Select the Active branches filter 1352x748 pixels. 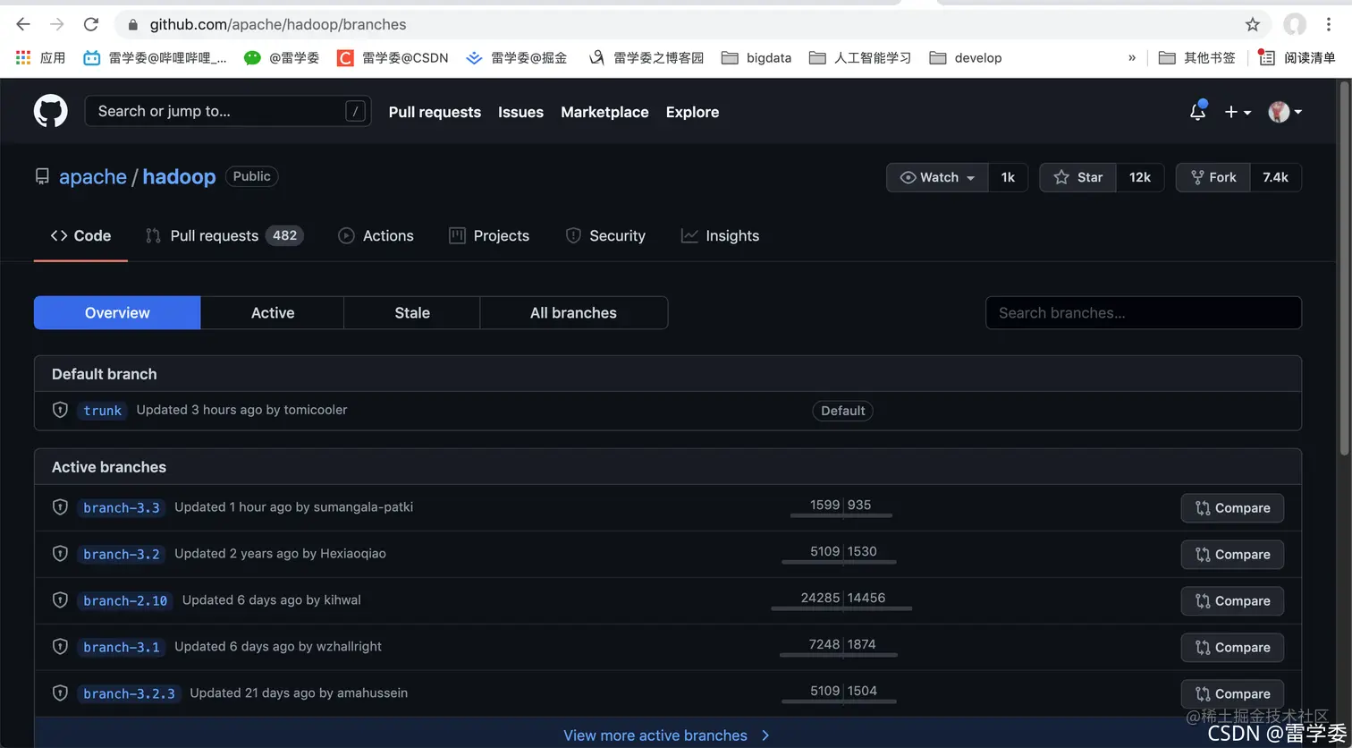273,313
